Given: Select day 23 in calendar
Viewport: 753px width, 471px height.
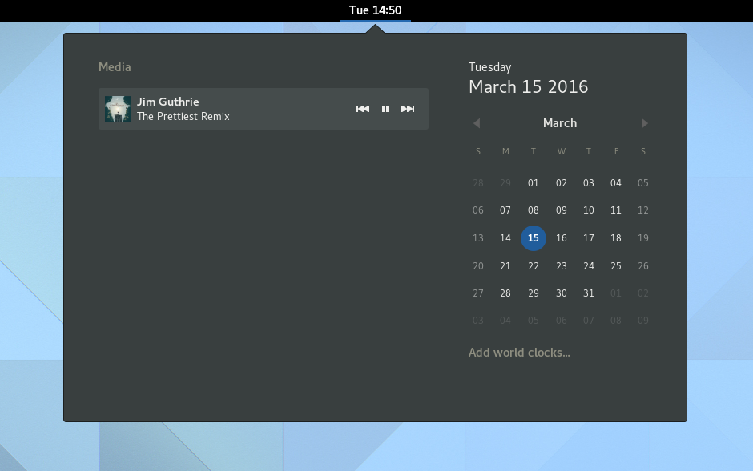Looking at the screenshot, I should pos(561,266).
